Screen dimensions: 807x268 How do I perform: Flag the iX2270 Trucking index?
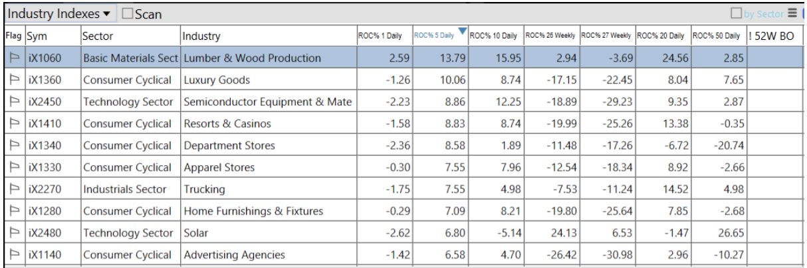(x=14, y=190)
